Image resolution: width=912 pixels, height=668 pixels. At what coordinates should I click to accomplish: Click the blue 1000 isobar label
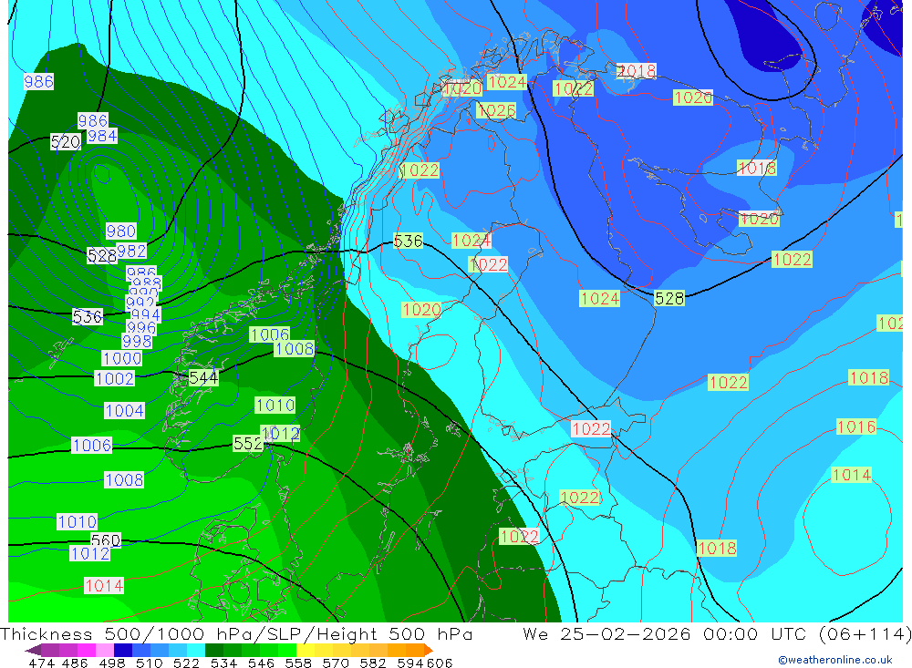click(122, 358)
